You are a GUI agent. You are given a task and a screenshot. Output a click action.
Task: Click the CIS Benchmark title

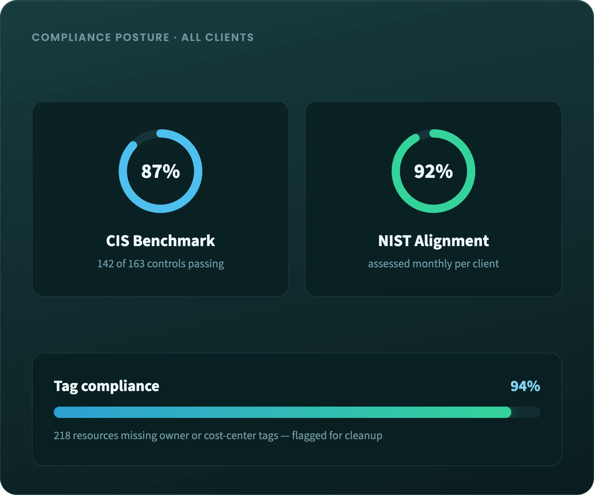tap(161, 241)
